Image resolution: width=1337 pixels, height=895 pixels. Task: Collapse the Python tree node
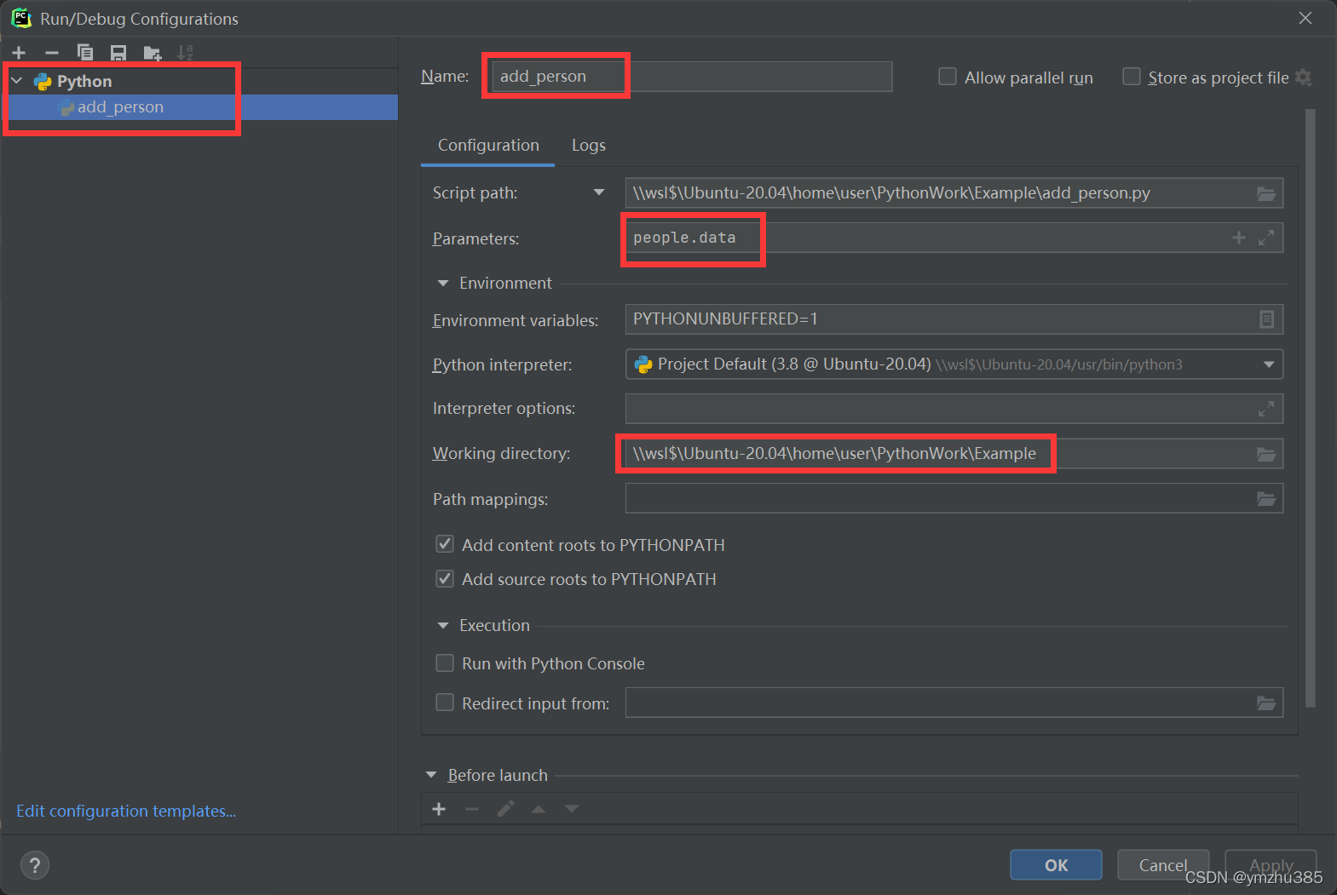point(16,81)
